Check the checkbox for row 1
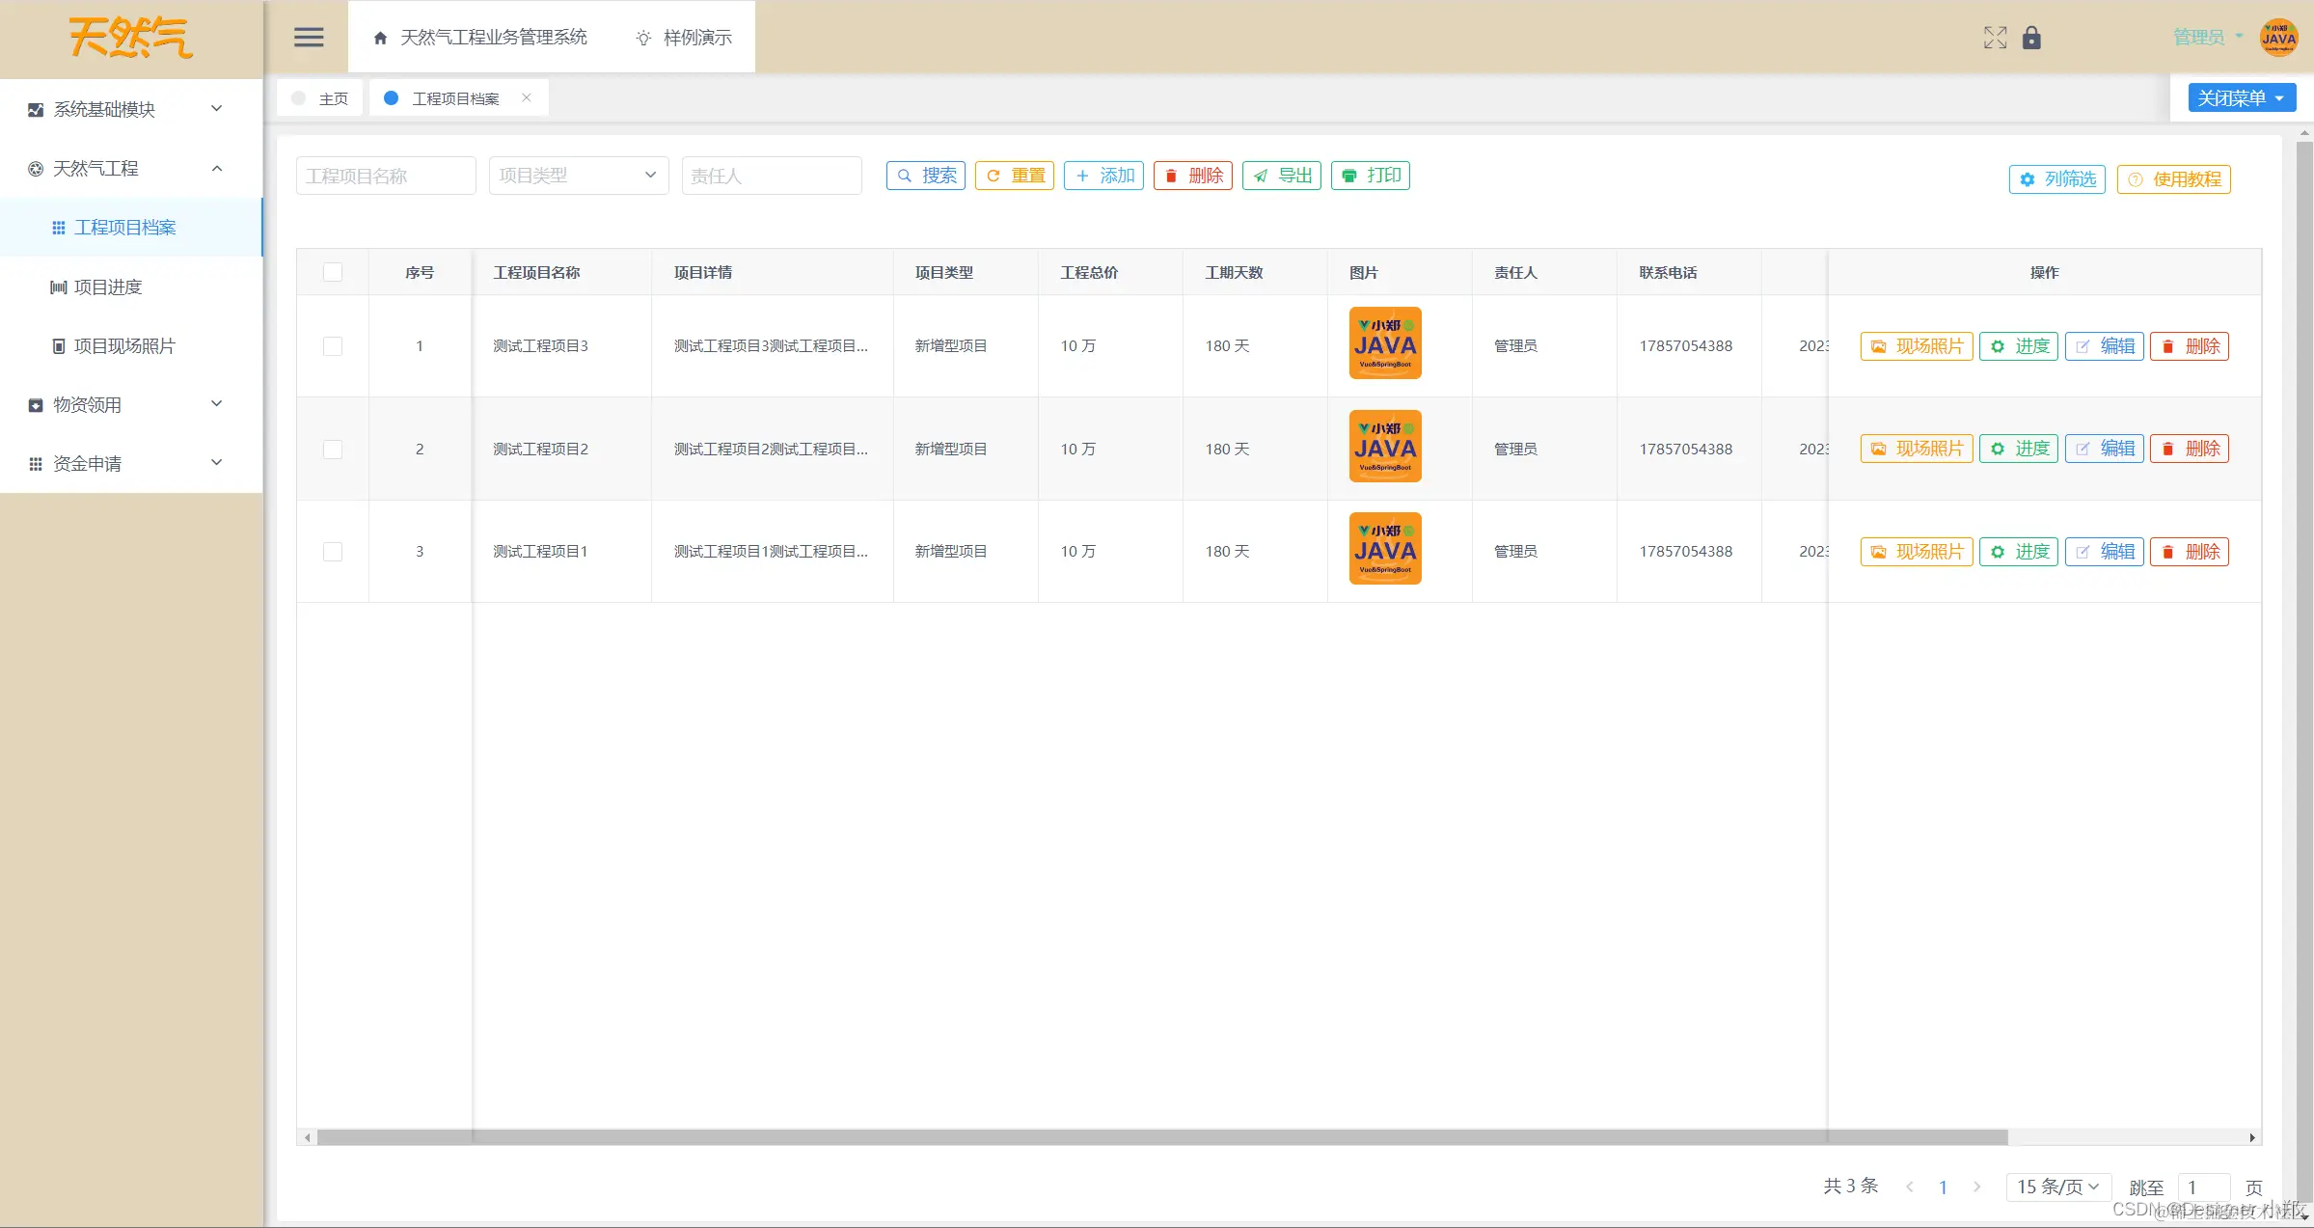Image resolution: width=2314 pixels, height=1228 pixels. tap(333, 346)
